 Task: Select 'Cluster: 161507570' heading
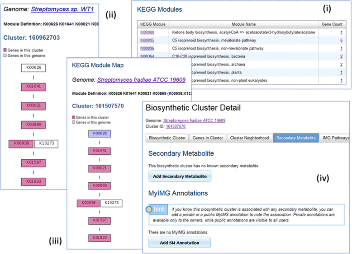coord(98,106)
